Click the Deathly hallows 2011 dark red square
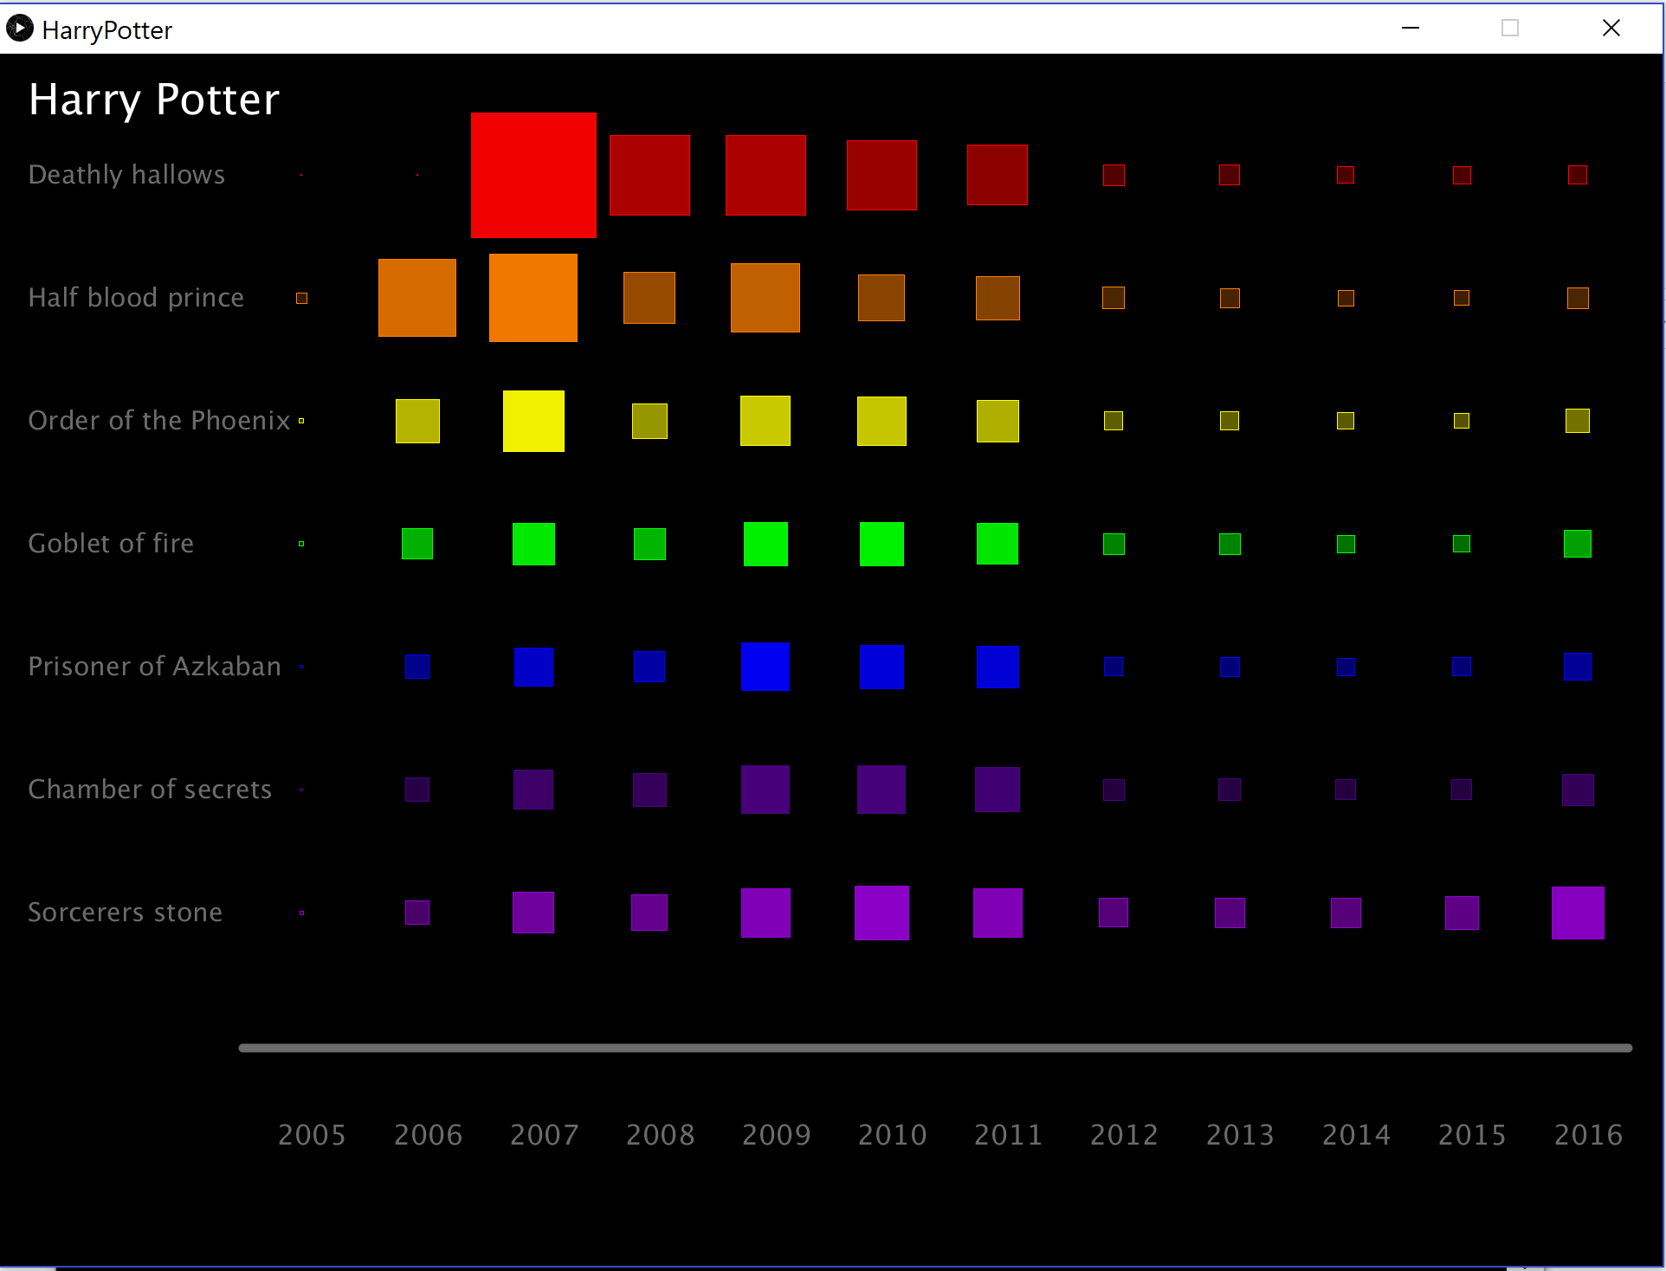1666x1271 pixels. tap(998, 175)
